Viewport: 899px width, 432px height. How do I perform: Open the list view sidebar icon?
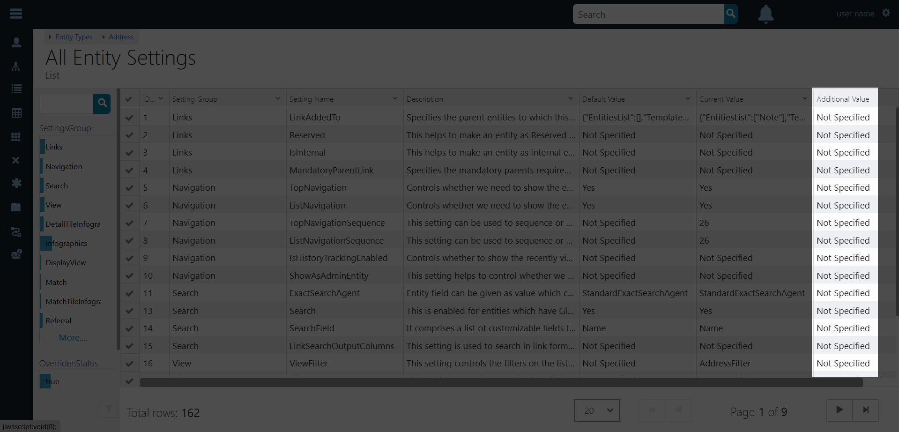pyautogui.click(x=16, y=89)
